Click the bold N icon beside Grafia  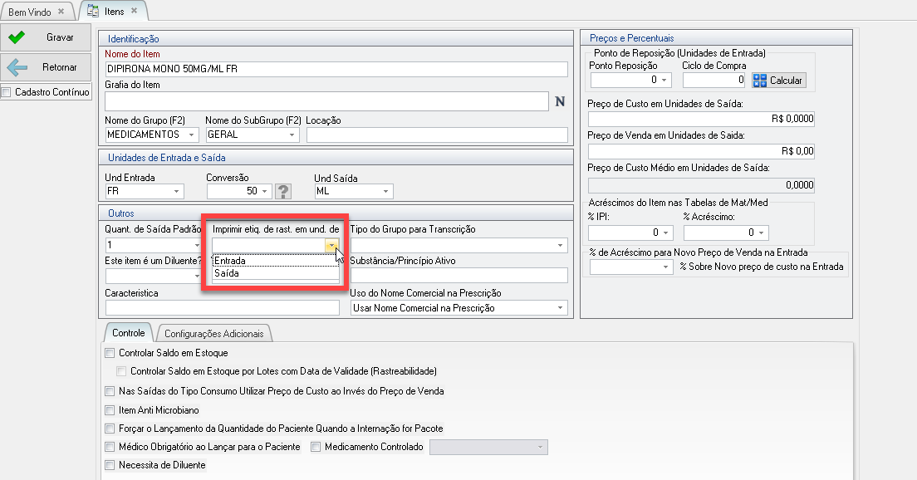(560, 101)
